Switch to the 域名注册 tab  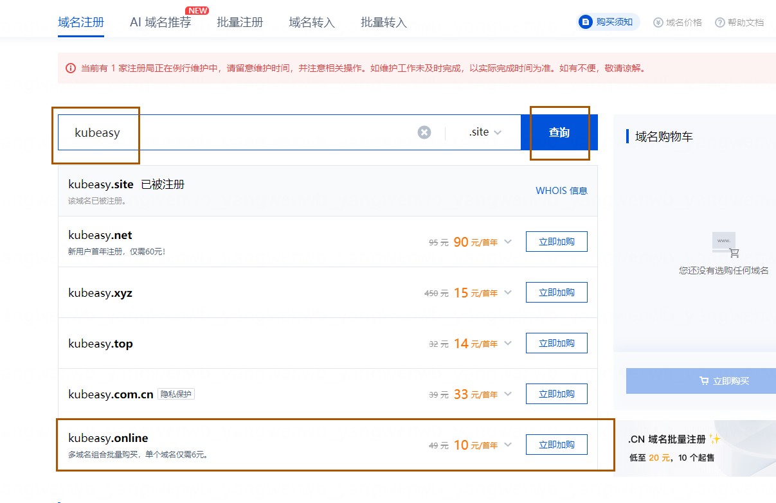(81, 22)
